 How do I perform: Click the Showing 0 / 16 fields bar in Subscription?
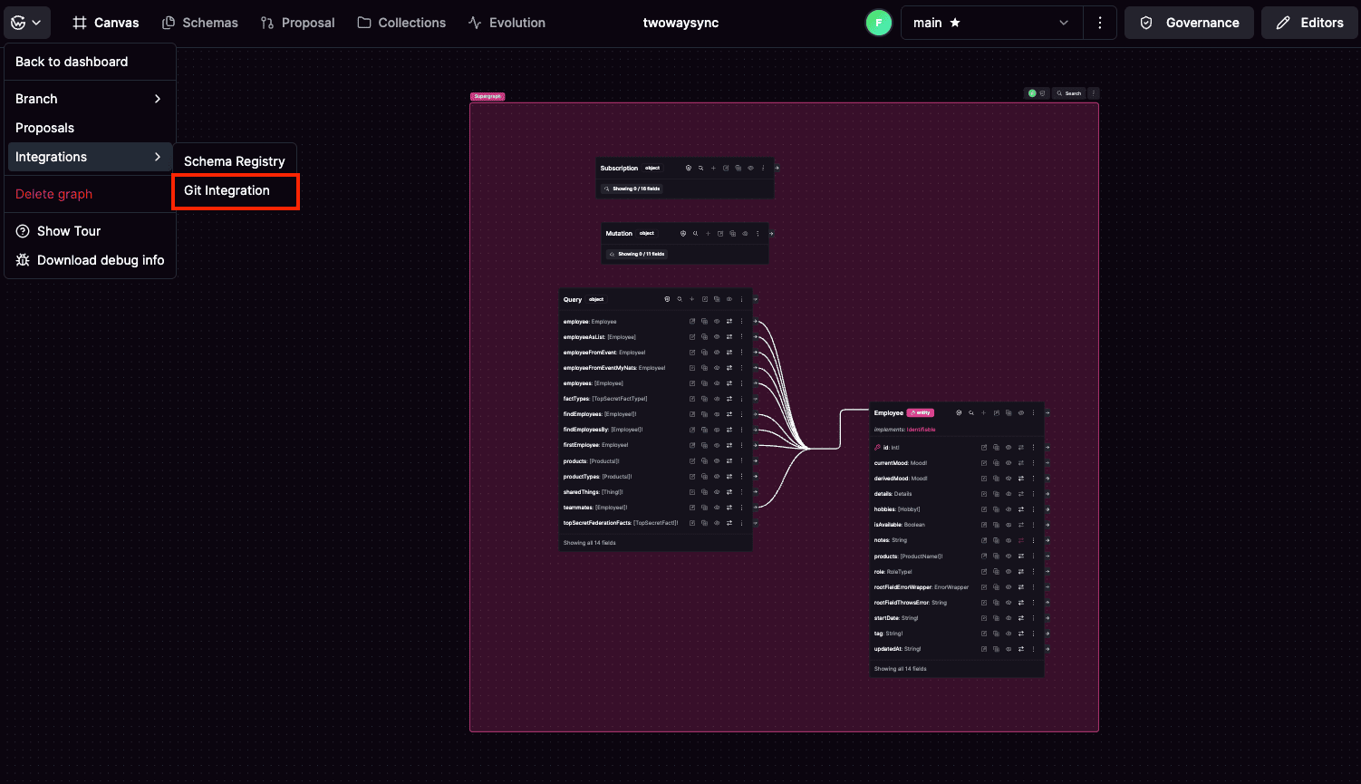tap(631, 188)
